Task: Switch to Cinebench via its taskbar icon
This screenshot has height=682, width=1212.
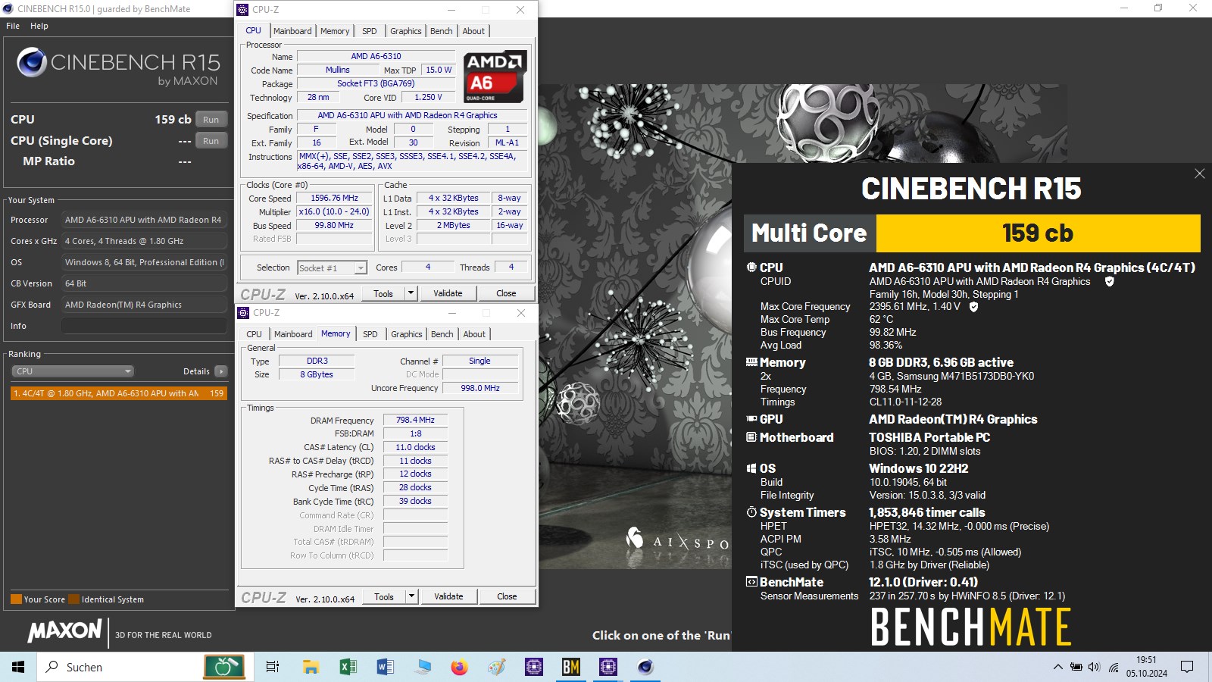Action: (645, 667)
